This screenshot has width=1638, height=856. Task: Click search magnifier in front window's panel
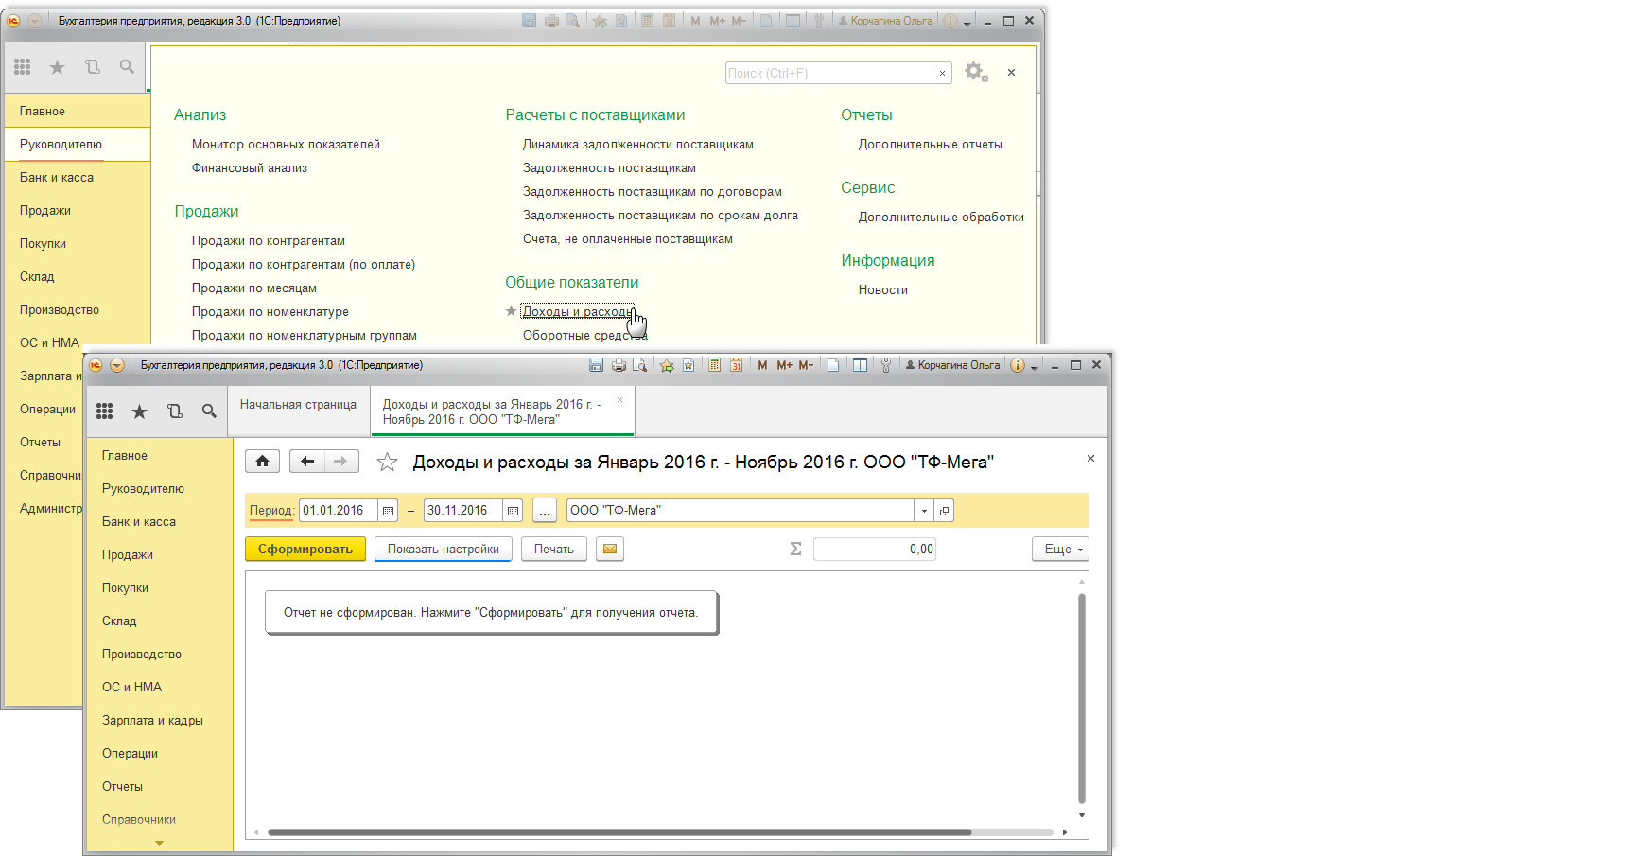[x=209, y=411]
